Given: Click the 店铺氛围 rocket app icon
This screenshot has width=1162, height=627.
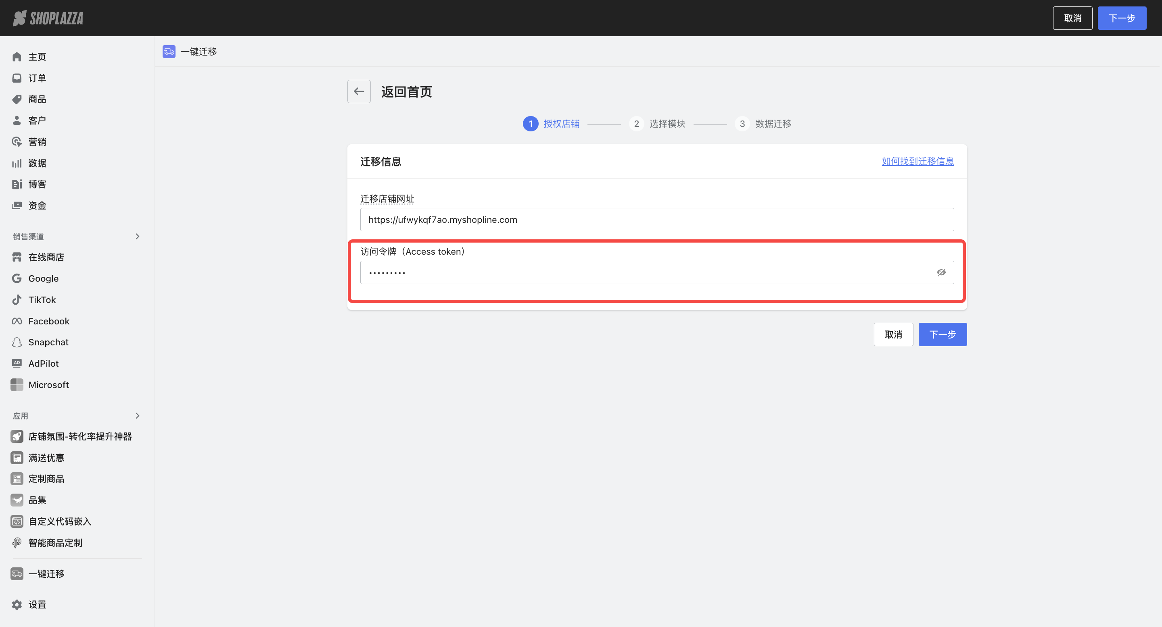Looking at the screenshot, I should tap(17, 436).
